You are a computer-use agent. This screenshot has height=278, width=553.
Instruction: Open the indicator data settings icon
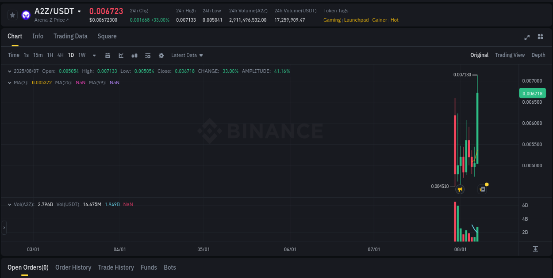click(147, 55)
